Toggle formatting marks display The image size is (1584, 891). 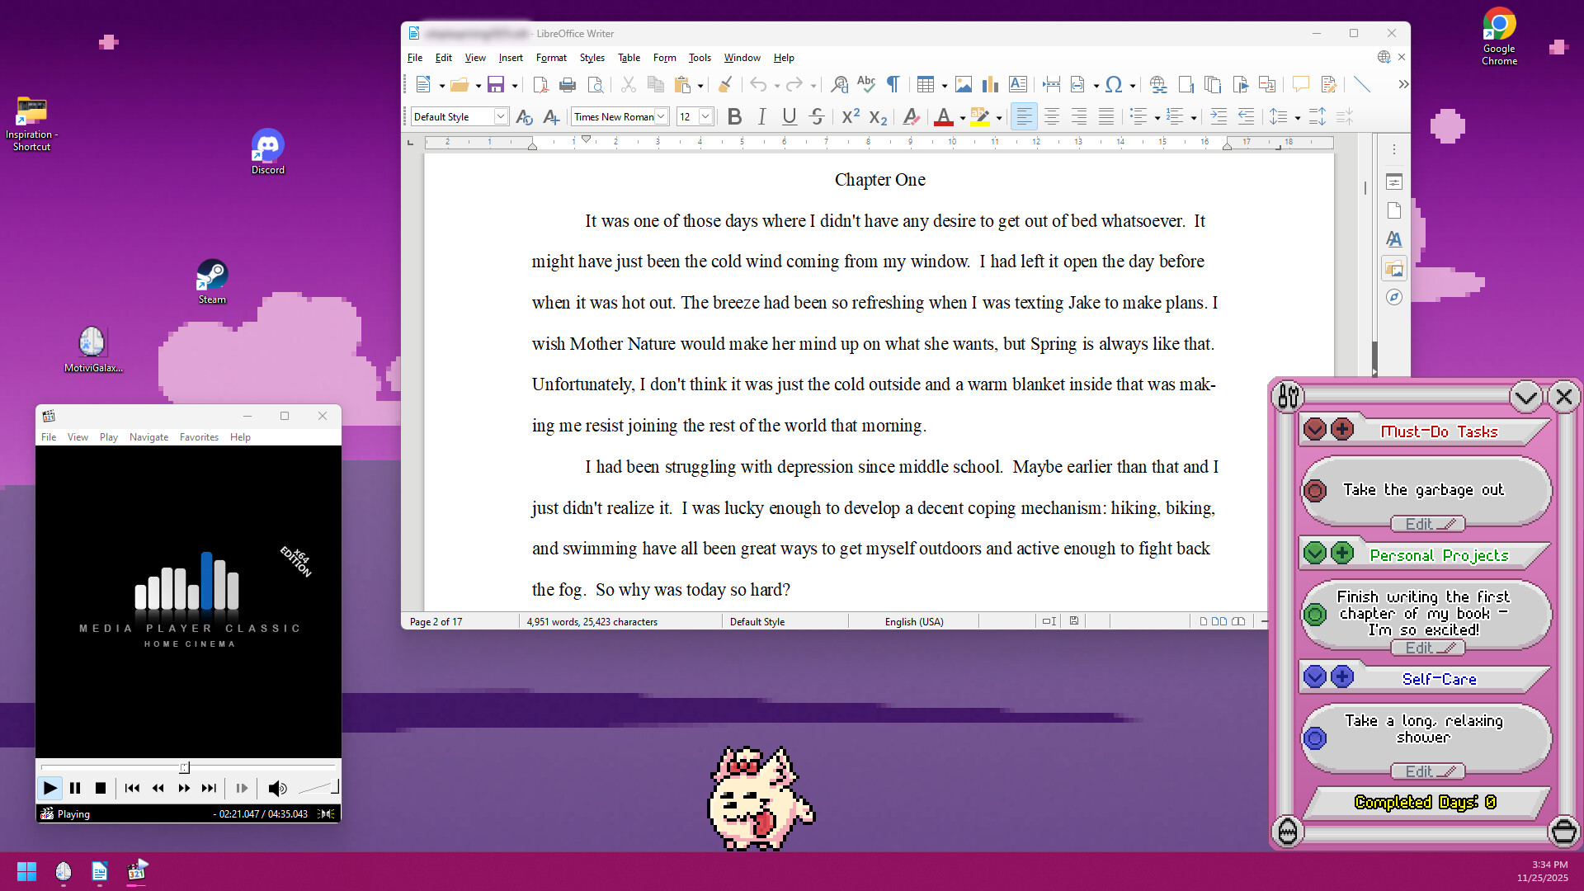click(893, 84)
